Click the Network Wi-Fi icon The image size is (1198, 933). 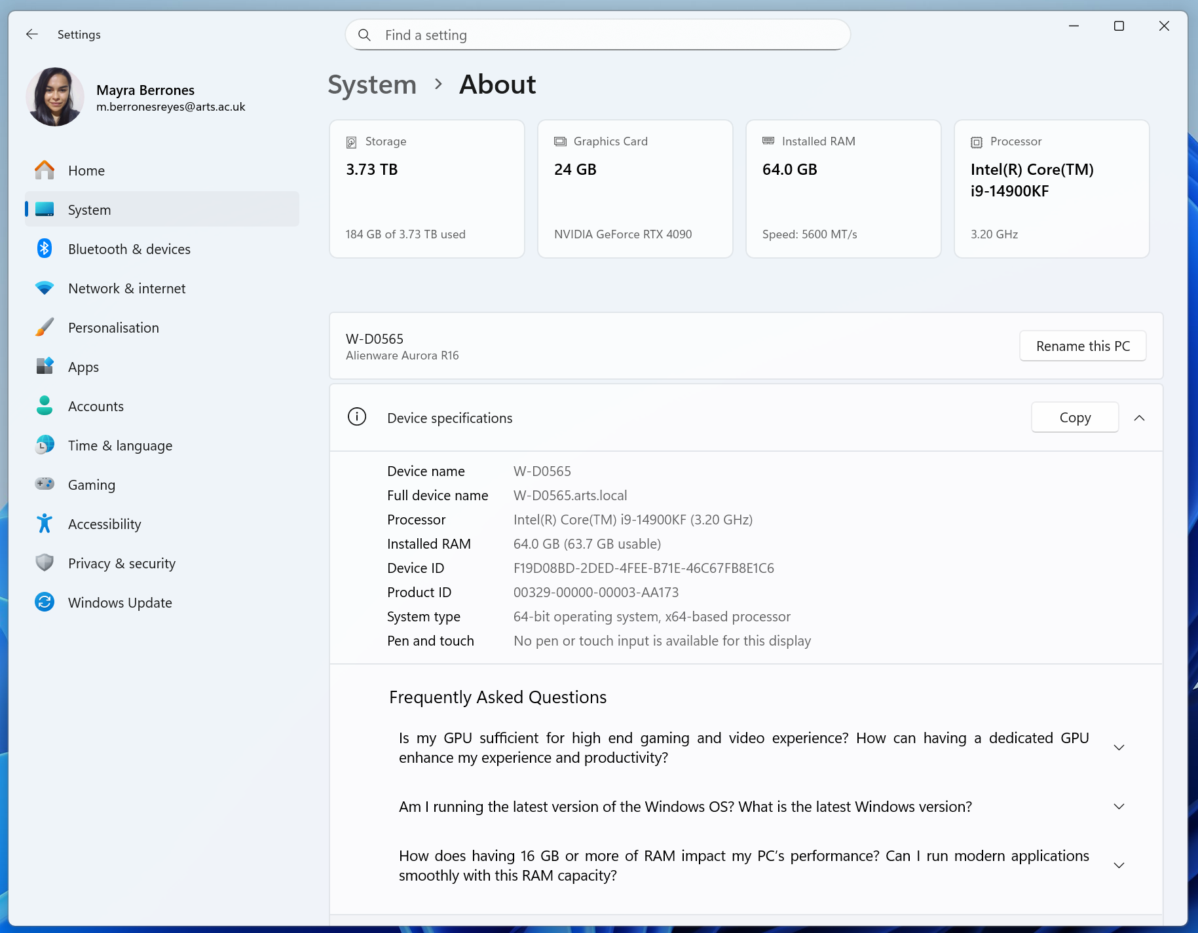[45, 288]
